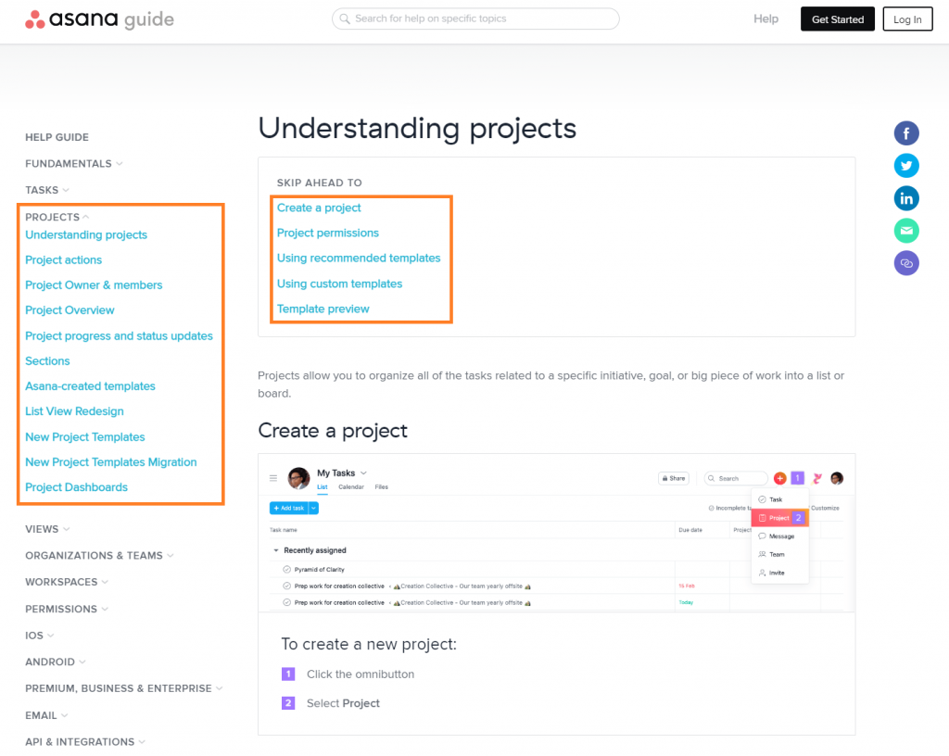Open New Project Templates Migration link
This screenshot has height=756, width=949.
pos(111,462)
